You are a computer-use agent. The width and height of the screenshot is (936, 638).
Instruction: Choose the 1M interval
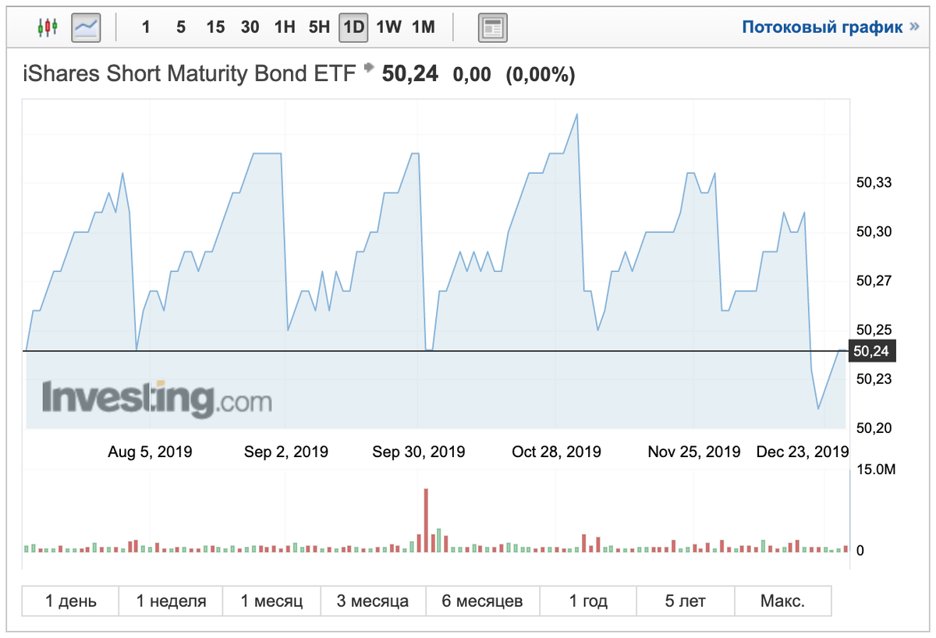pyautogui.click(x=423, y=27)
